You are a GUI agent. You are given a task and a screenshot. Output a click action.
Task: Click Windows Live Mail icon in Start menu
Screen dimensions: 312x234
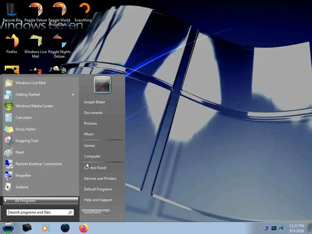tap(9, 83)
